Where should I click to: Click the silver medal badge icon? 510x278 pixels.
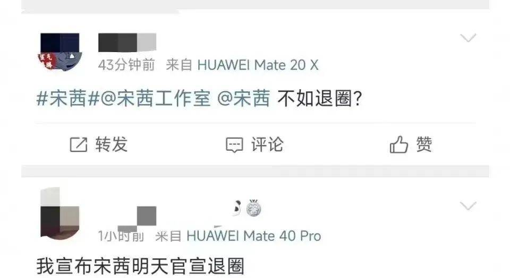(x=254, y=208)
